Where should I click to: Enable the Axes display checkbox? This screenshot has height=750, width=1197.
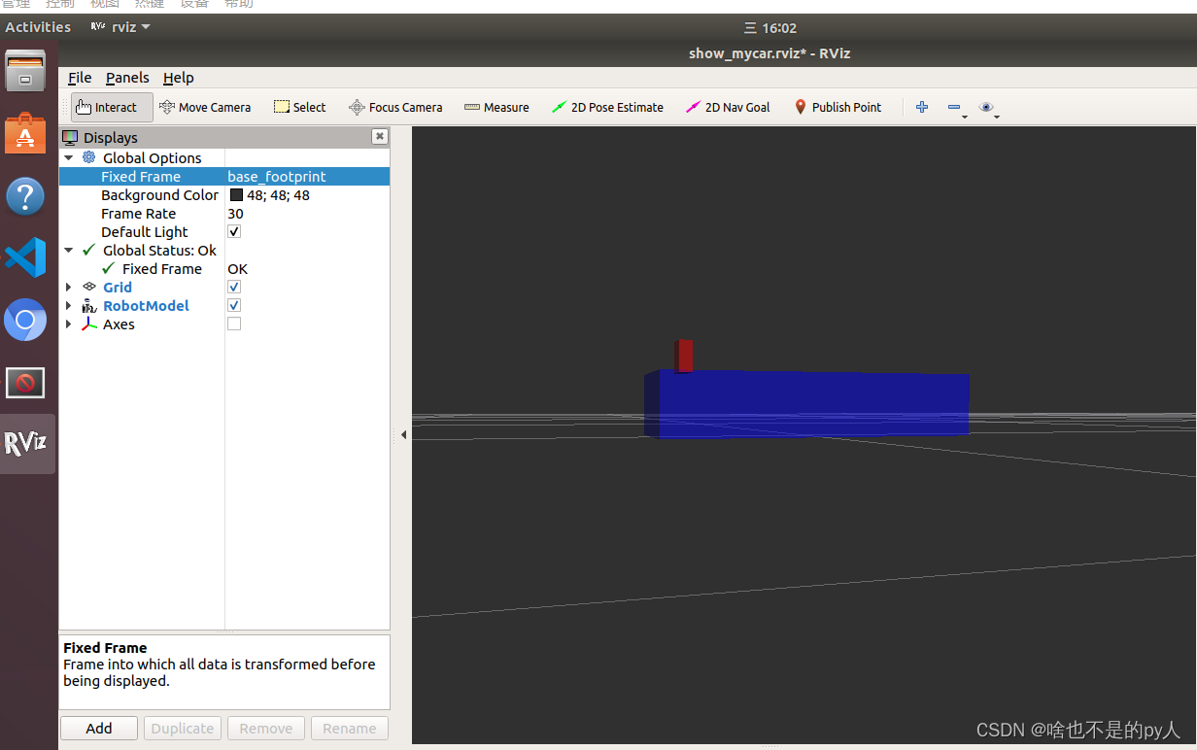234,324
